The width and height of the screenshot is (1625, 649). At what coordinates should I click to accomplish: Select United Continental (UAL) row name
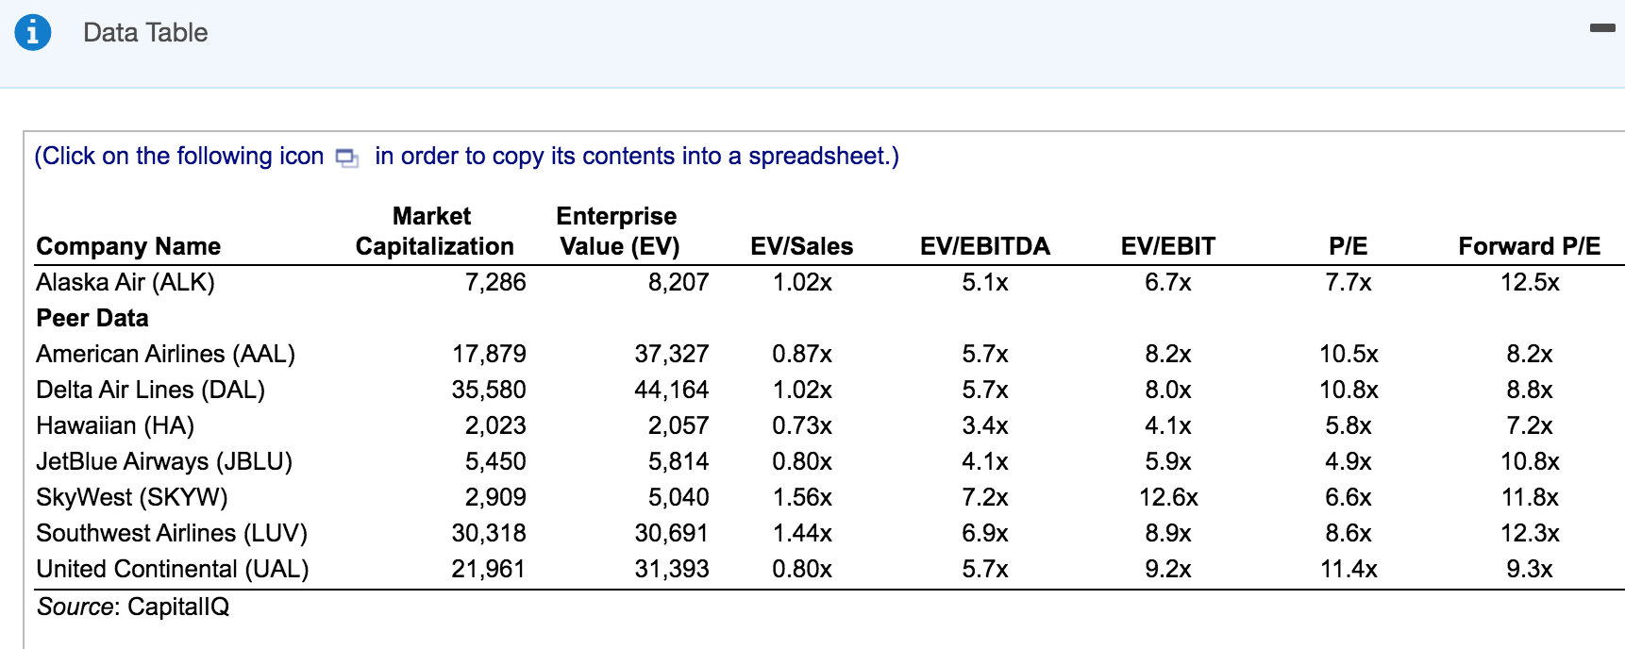[x=173, y=569]
